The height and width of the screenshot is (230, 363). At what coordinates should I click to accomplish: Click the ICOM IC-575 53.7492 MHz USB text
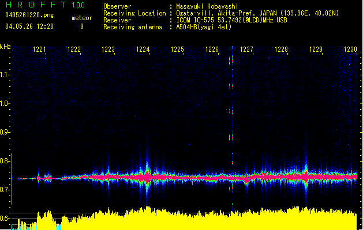231,20
